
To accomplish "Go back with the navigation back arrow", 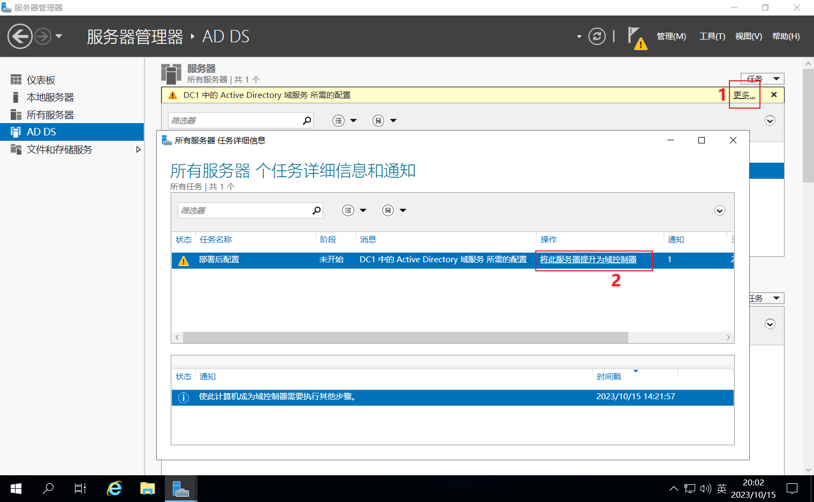I will [x=20, y=36].
